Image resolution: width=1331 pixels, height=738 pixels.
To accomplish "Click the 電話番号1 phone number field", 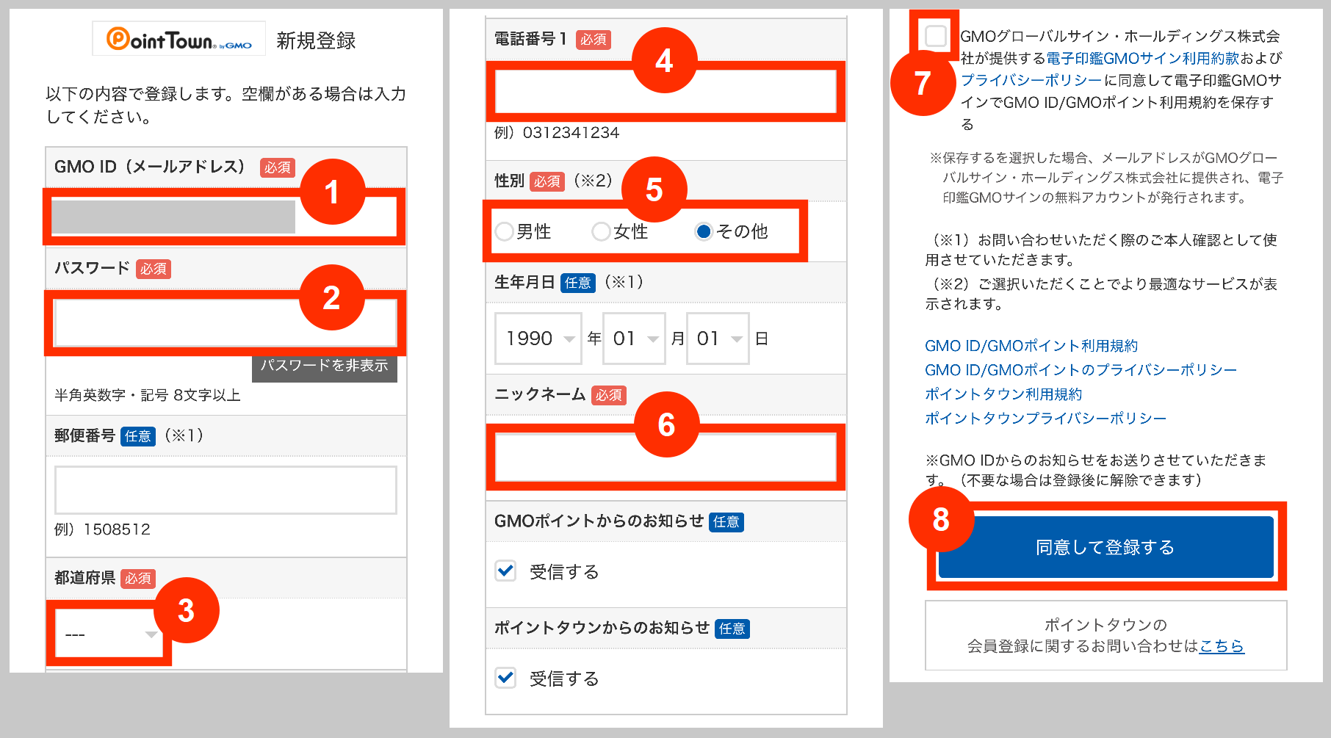I will tap(665, 92).
